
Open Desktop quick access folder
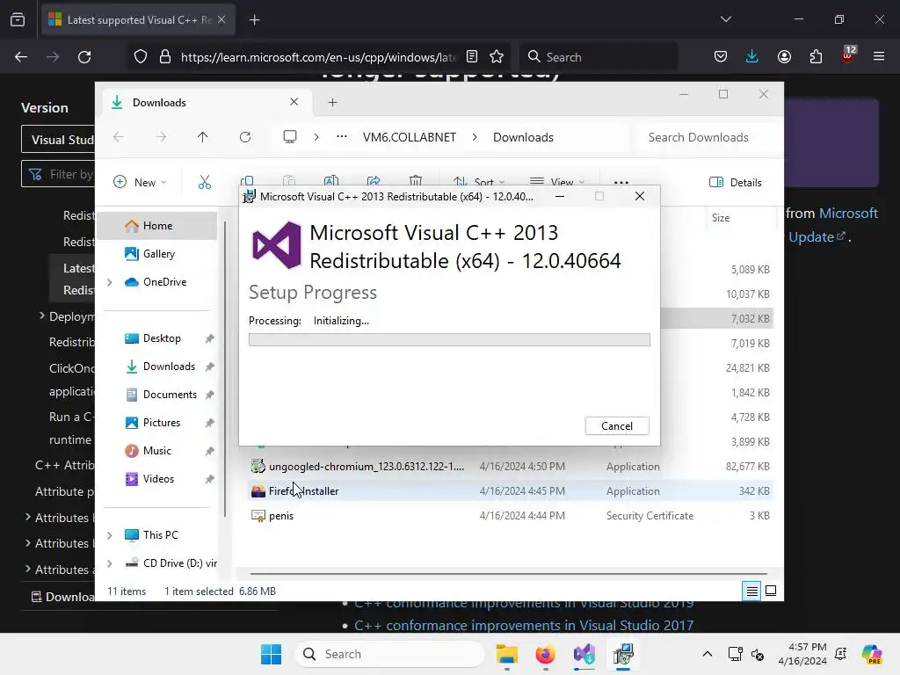[162, 338]
